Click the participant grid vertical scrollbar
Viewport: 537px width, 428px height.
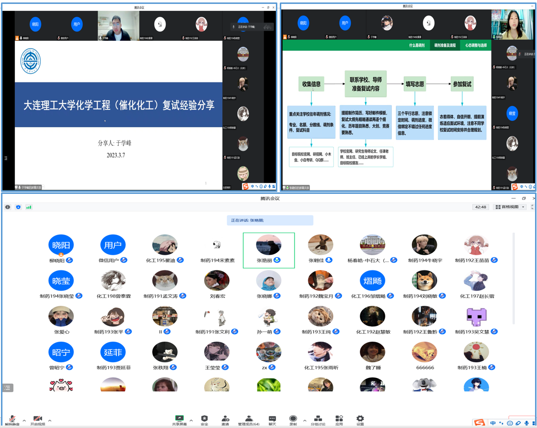click(x=514, y=280)
